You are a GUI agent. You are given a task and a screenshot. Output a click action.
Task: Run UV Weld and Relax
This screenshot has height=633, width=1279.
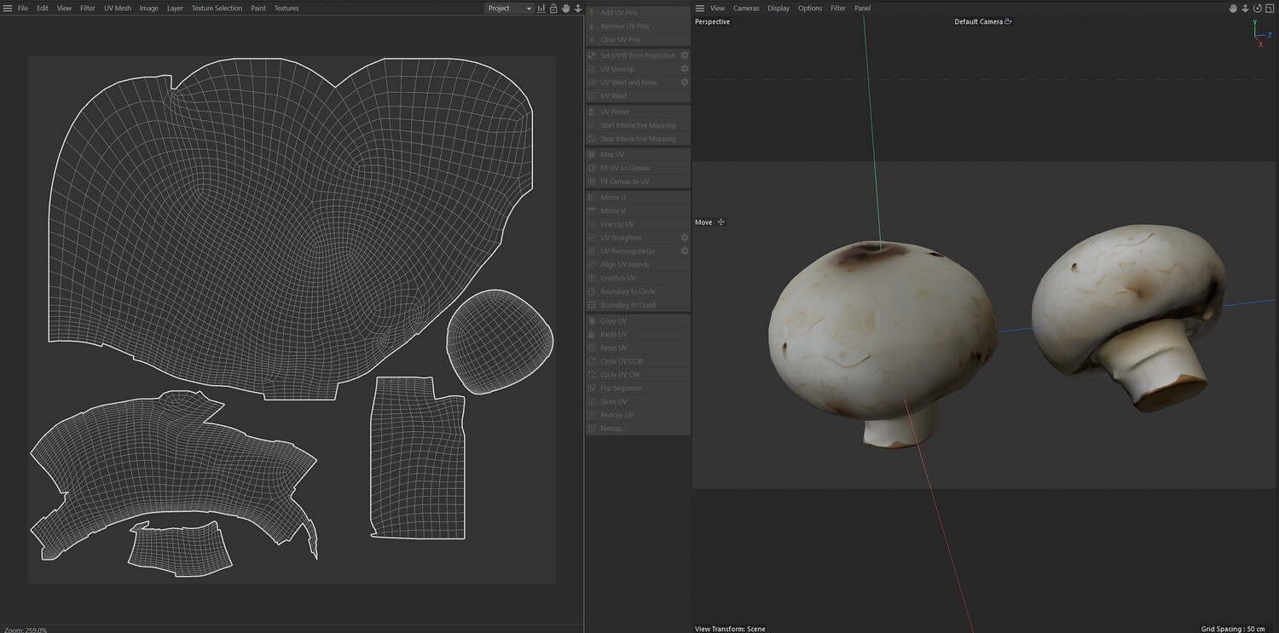coord(632,83)
